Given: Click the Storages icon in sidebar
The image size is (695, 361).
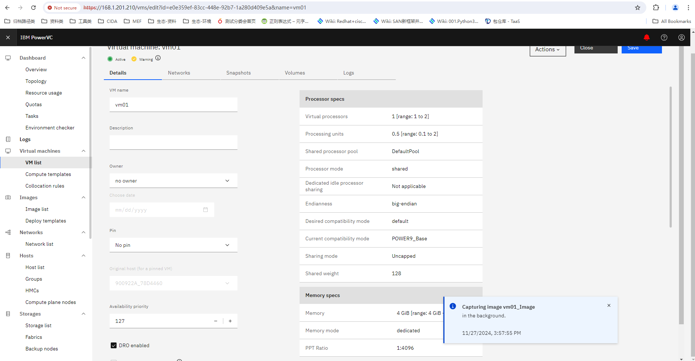Looking at the screenshot, I should [8, 314].
